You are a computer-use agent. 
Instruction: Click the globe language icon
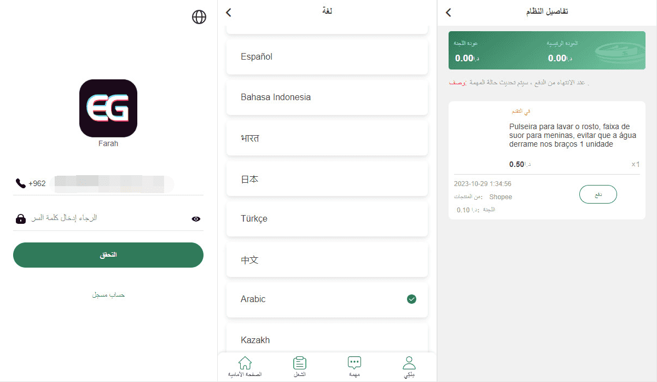click(199, 18)
